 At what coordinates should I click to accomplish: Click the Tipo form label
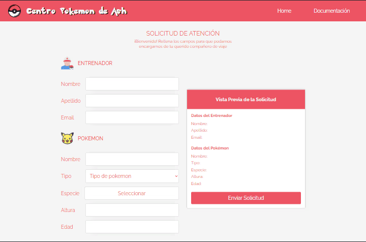66,176
